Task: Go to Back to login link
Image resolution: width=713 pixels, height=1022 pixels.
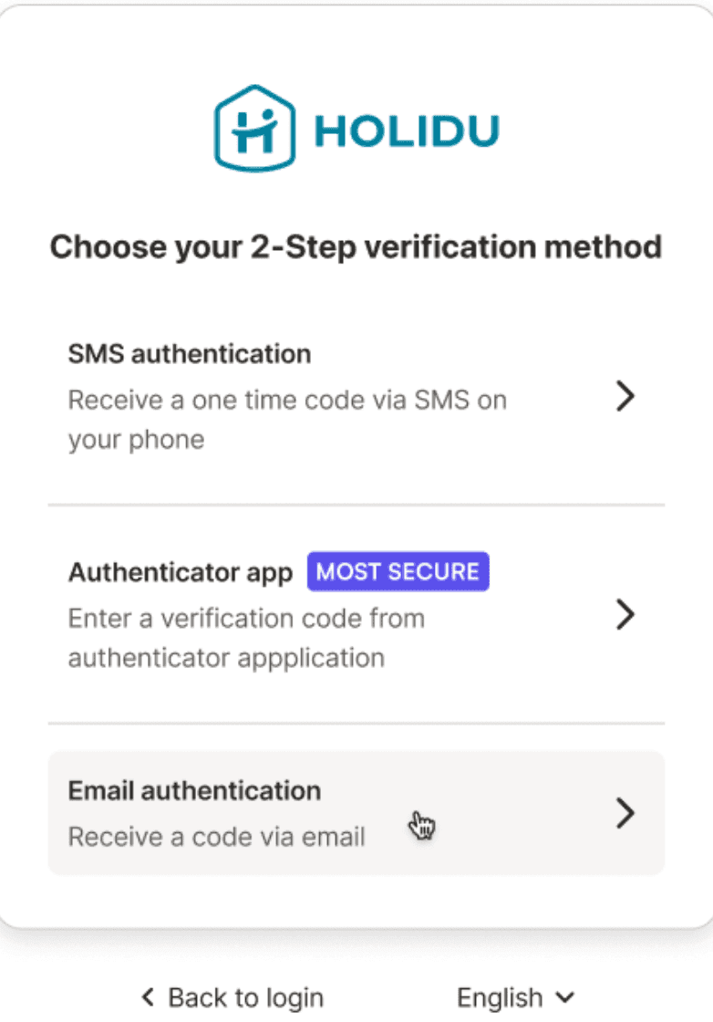Action: tap(245, 997)
